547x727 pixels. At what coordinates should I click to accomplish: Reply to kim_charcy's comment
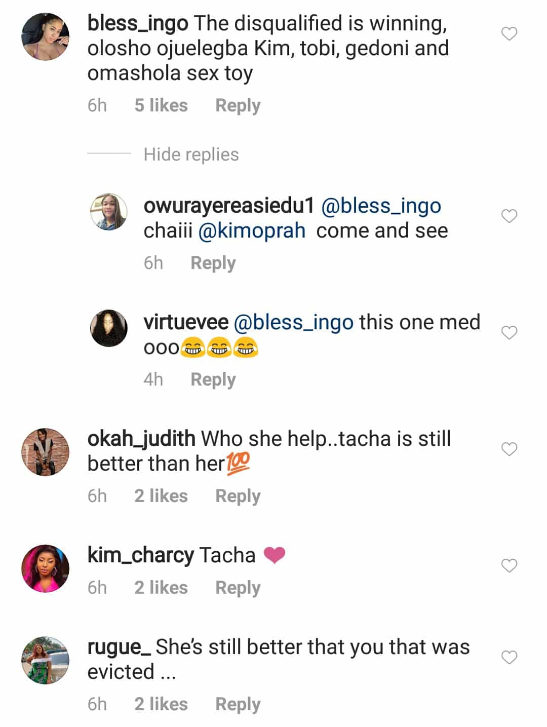tap(238, 588)
